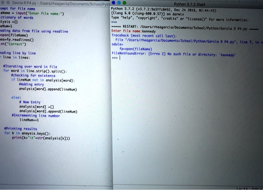The image size is (263, 190).
Task: Click the 'ompt for file name' comment at top
Action: tap(18, 9)
